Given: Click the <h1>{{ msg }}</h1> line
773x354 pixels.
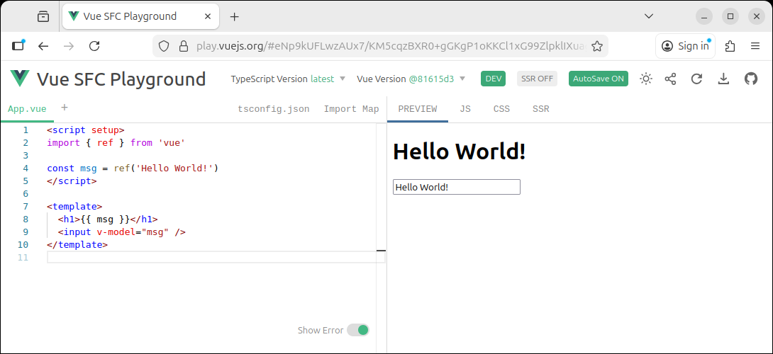Looking at the screenshot, I should (108, 219).
